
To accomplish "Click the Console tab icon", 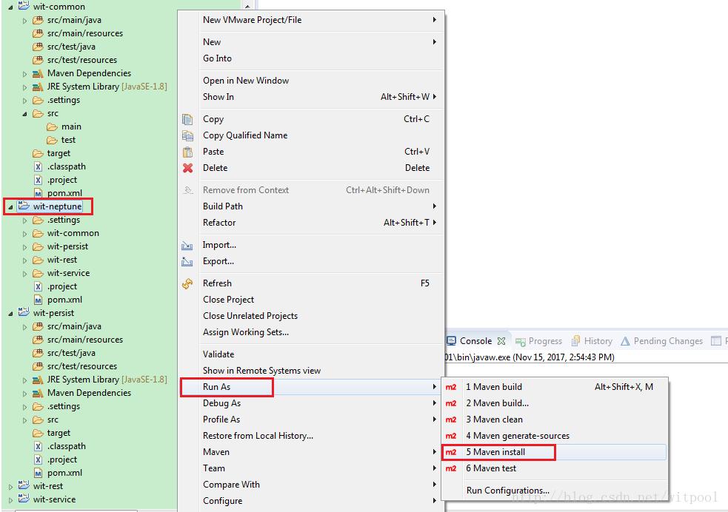I will pos(451,341).
